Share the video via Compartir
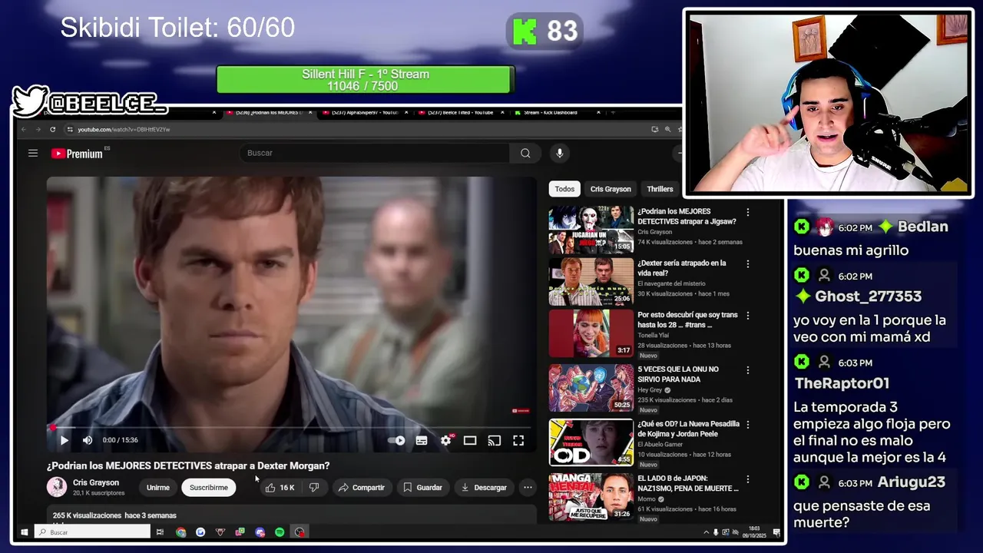The image size is (983, 553). [x=362, y=487]
